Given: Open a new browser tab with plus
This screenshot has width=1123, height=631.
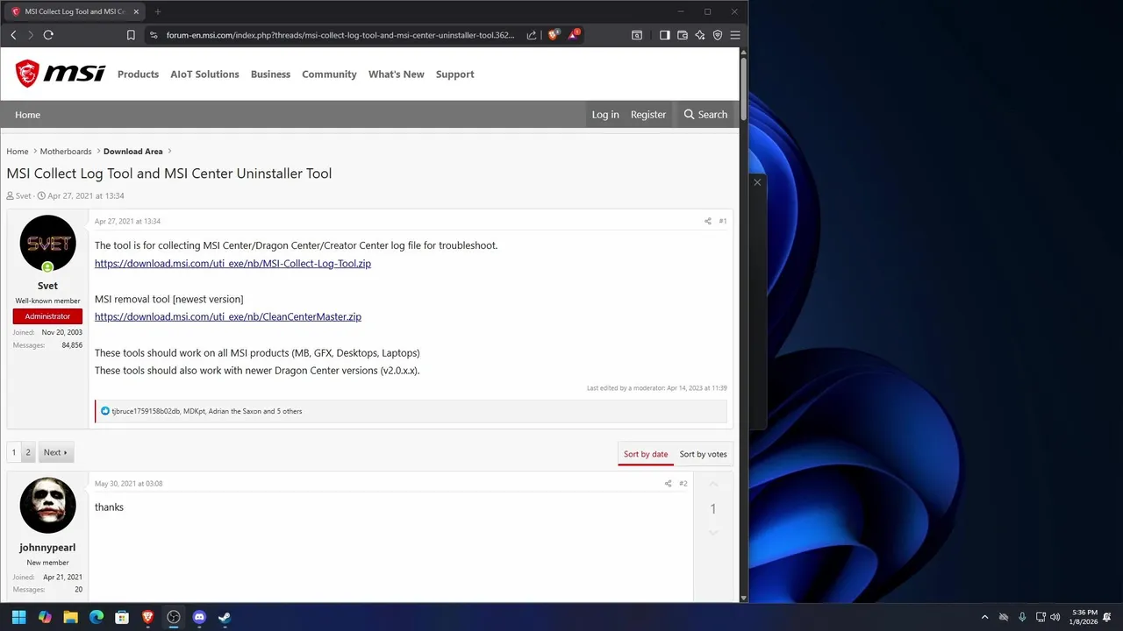Looking at the screenshot, I should click(x=158, y=11).
